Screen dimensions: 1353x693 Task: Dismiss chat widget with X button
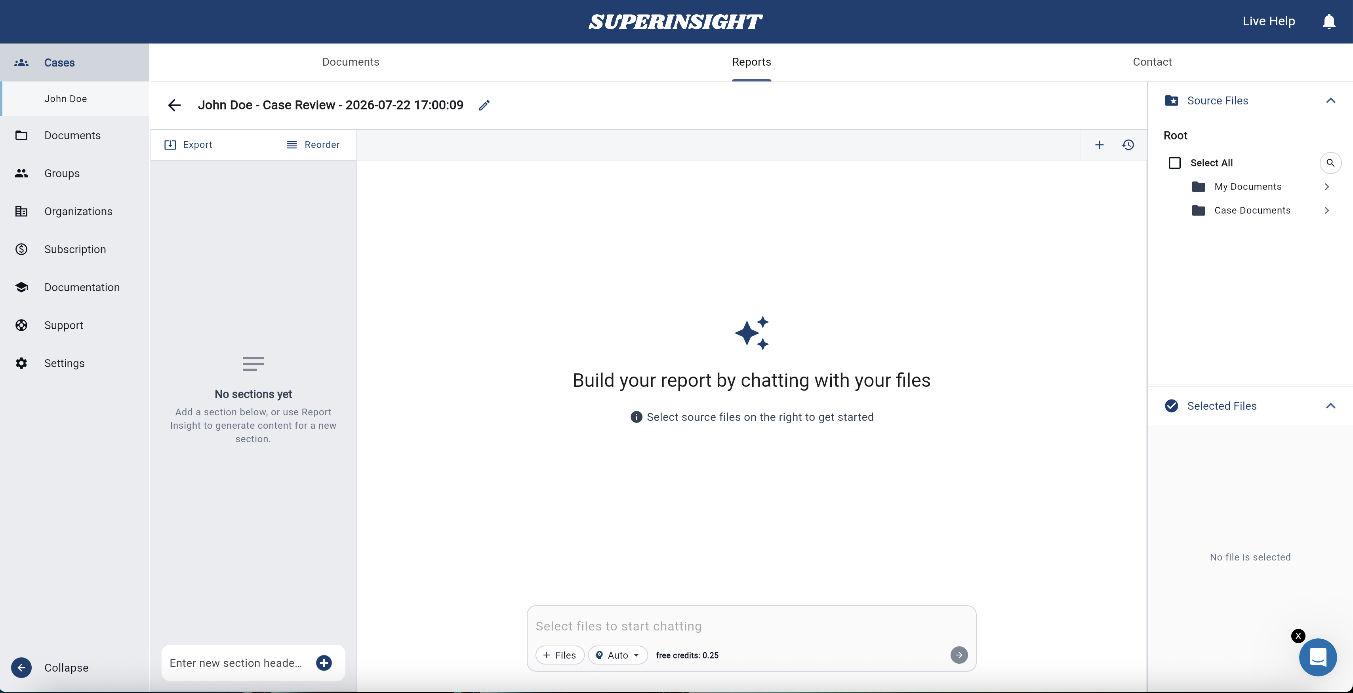(x=1298, y=636)
